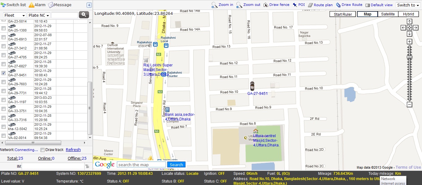Image resolution: width=422 pixels, height=185 pixels.
Task: Open the POI tool
Action: click(299, 5)
